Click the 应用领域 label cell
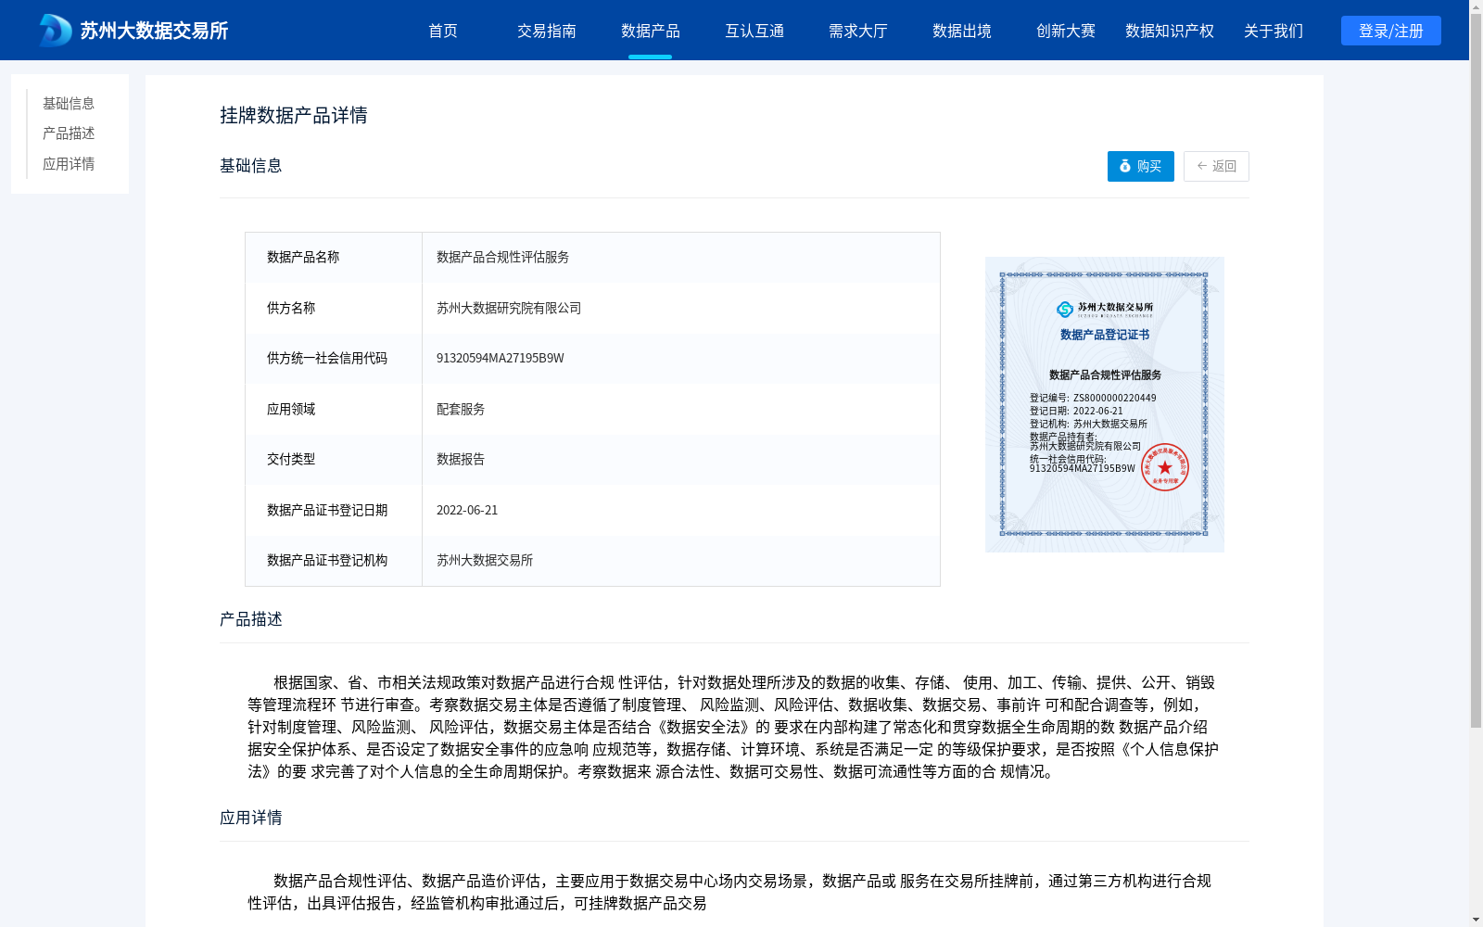1483x927 pixels. pyautogui.click(x=334, y=409)
